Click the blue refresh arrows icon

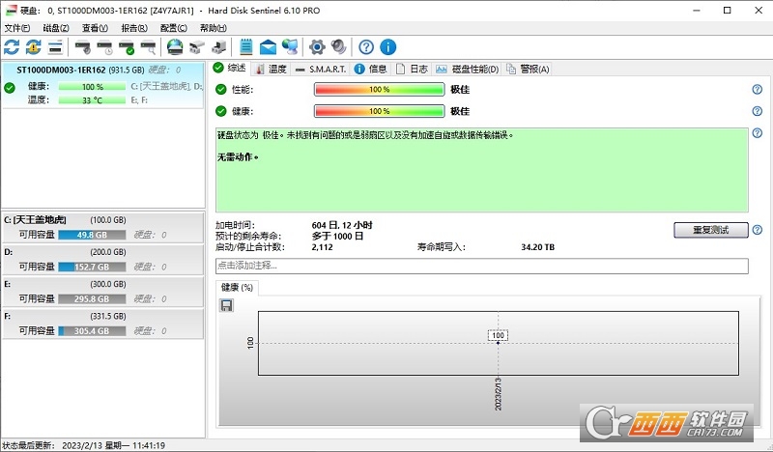pos(12,47)
